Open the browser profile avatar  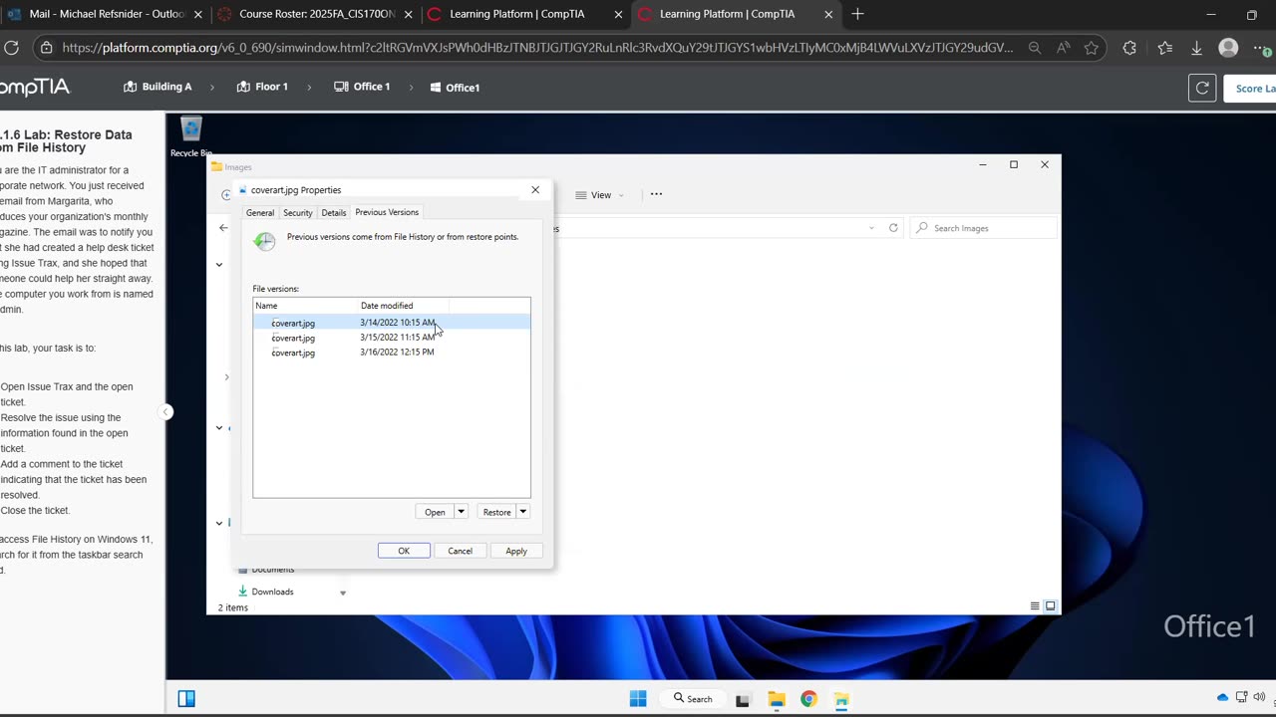pyautogui.click(x=1229, y=48)
